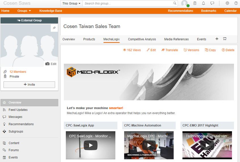Open the help question mark icon
This screenshot has width=240, height=162.
click(x=236, y=3)
